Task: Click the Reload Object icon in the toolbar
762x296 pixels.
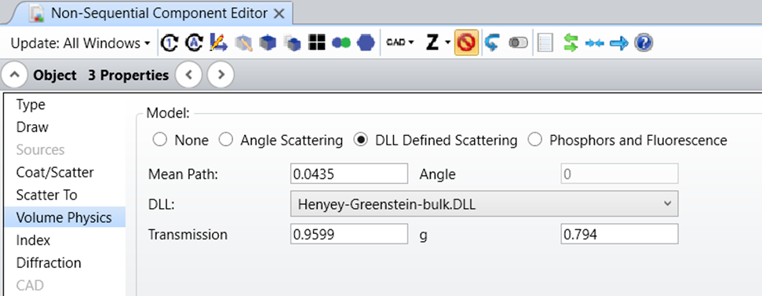Action: point(170,42)
